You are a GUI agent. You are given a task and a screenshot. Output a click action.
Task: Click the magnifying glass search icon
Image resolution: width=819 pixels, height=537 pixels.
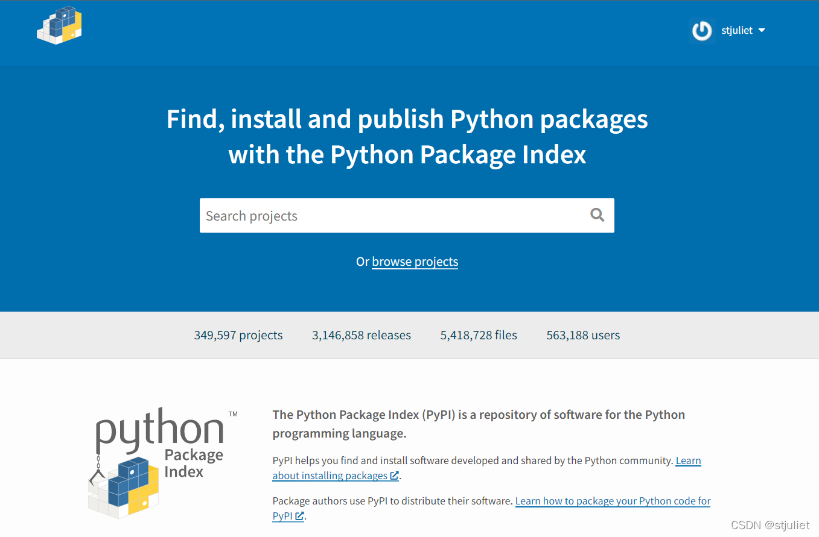coord(597,215)
